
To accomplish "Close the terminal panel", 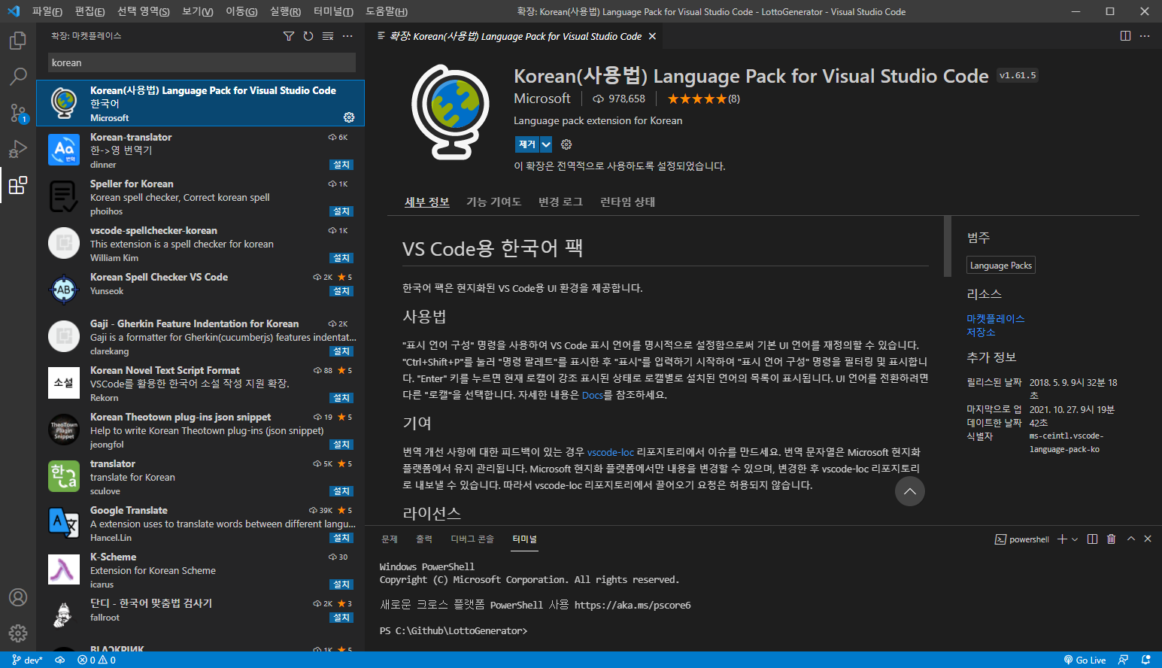I will (1148, 539).
